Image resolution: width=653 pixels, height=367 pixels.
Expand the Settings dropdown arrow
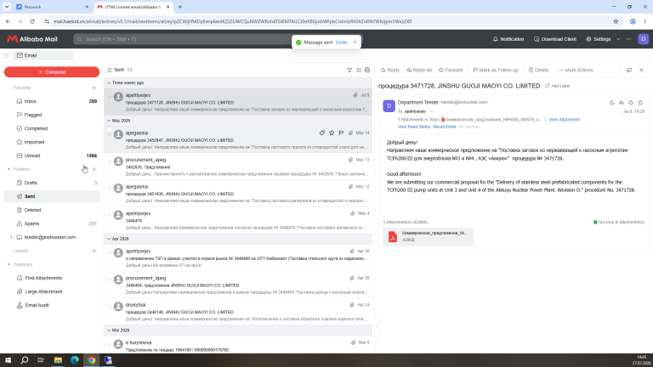pyautogui.click(x=618, y=39)
